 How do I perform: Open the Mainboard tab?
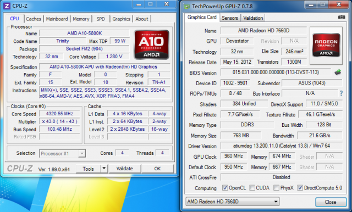coord(57,19)
